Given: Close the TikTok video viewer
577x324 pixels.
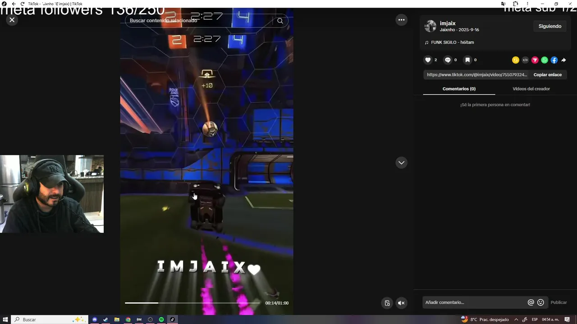Looking at the screenshot, I should coord(12,20).
